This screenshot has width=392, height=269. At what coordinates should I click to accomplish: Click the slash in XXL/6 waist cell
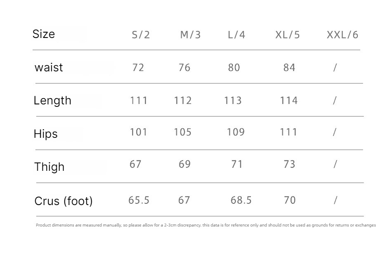335,68
